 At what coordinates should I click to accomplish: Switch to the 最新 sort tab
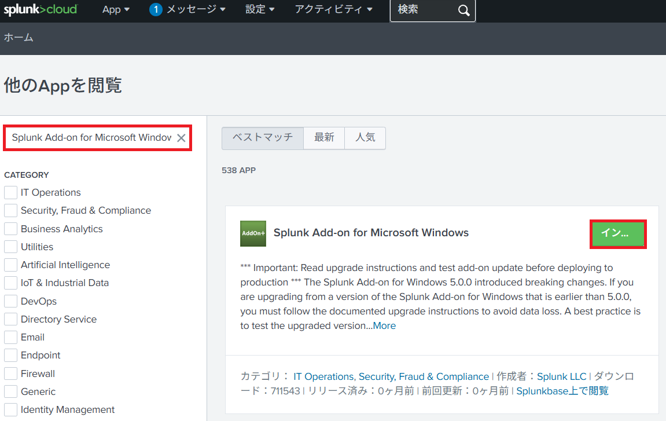pos(324,138)
